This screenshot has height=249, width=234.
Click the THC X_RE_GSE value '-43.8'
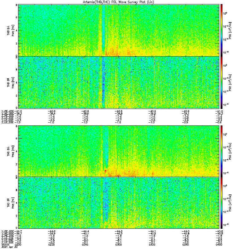(219, 231)
